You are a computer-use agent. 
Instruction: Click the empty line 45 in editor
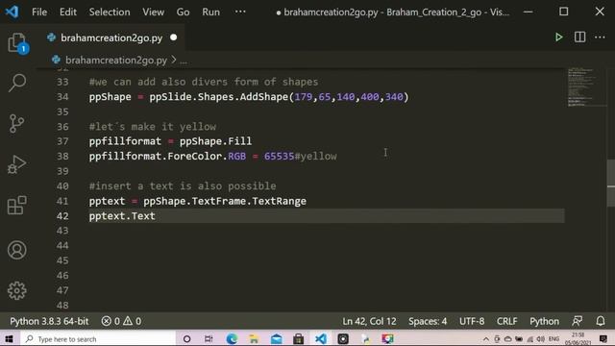327,260
